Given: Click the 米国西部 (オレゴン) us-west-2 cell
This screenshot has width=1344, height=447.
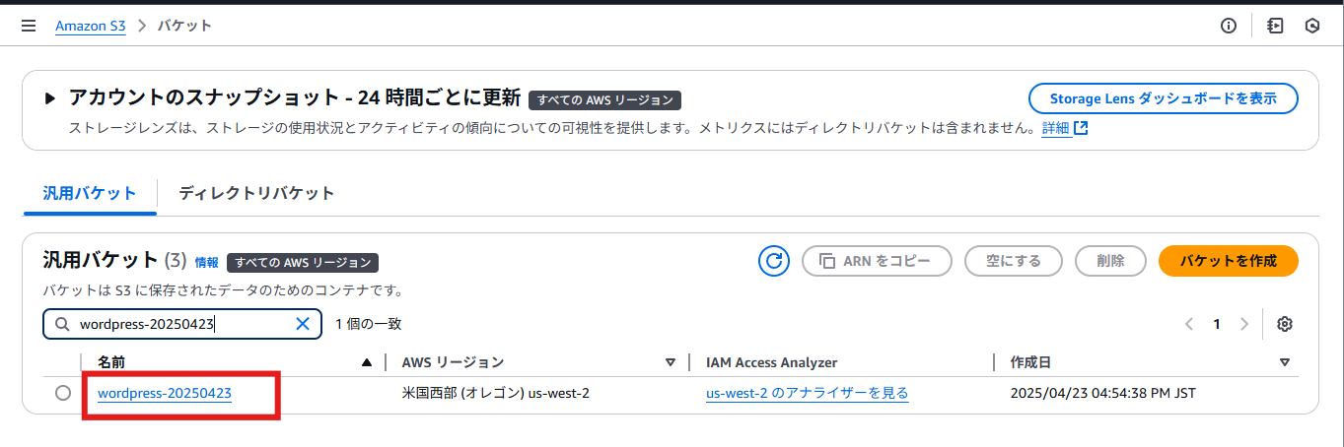Looking at the screenshot, I should click(496, 393).
